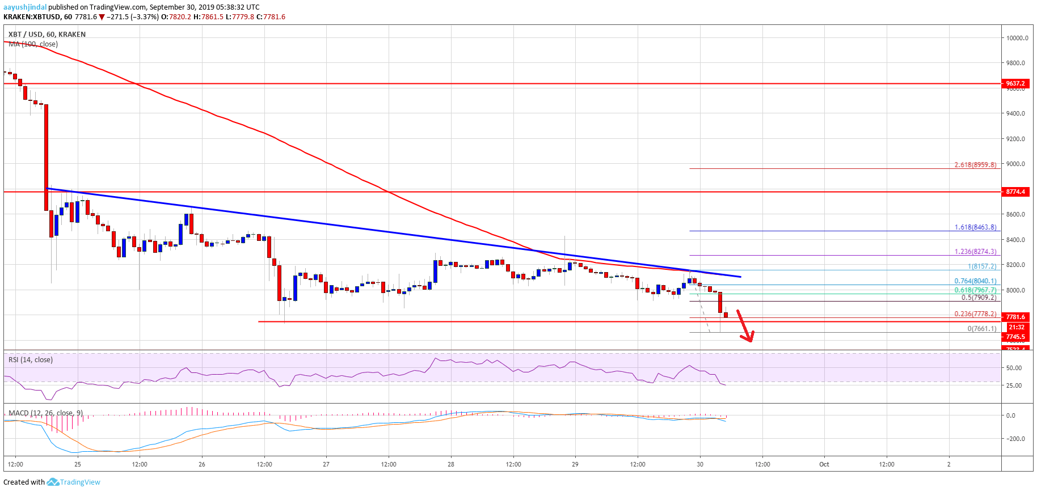
Task: Click the 30 date label on time axis
Action: click(x=700, y=464)
